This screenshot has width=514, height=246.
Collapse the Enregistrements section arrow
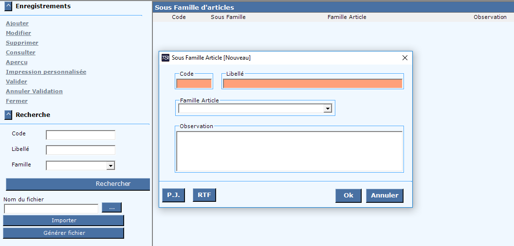[x=8, y=6]
